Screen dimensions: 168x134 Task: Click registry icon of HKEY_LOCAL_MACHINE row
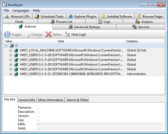click(x=17, y=50)
